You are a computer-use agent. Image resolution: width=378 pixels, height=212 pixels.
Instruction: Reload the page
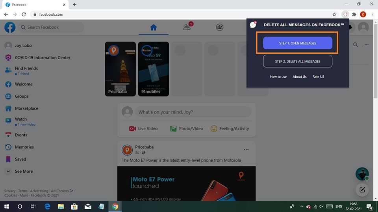coord(24,15)
